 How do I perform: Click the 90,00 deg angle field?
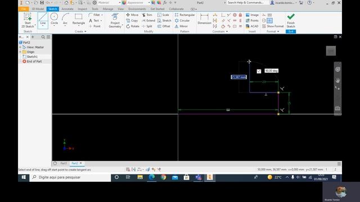pos(272,71)
